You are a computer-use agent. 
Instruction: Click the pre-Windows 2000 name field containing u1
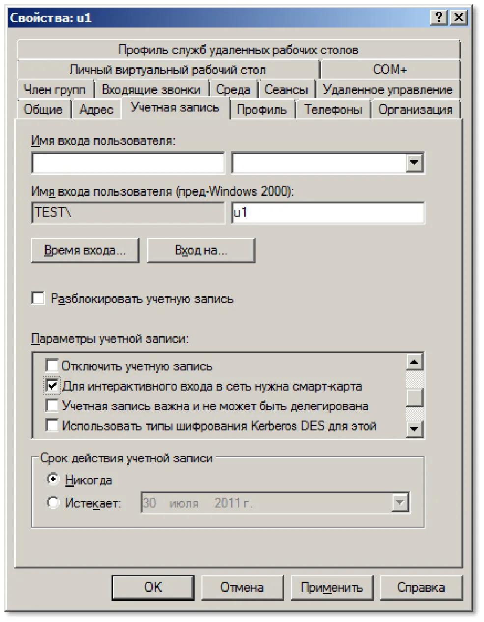point(328,213)
